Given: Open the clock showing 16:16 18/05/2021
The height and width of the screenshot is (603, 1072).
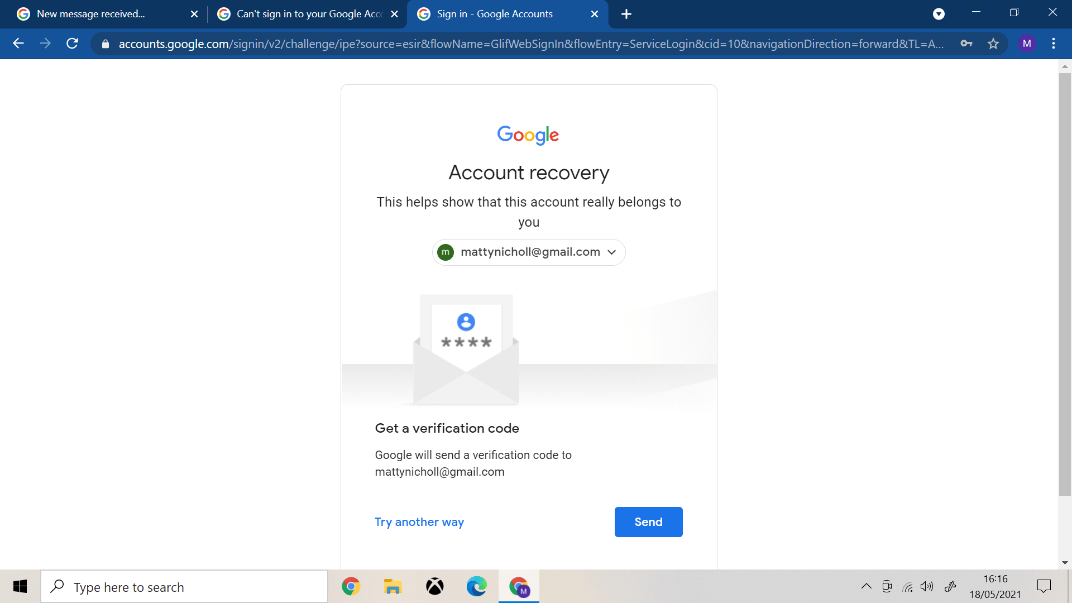Looking at the screenshot, I should tap(996, 586).
